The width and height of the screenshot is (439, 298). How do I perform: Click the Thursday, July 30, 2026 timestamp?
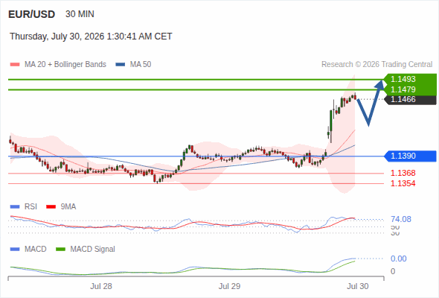click(91, 37)
